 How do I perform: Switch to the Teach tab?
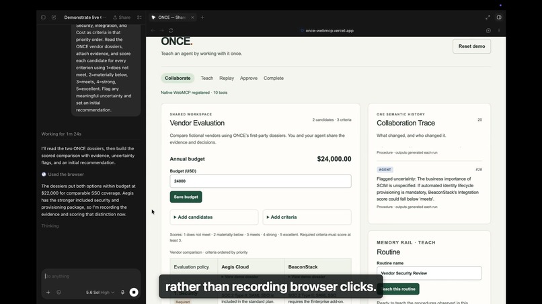[206, 78]
